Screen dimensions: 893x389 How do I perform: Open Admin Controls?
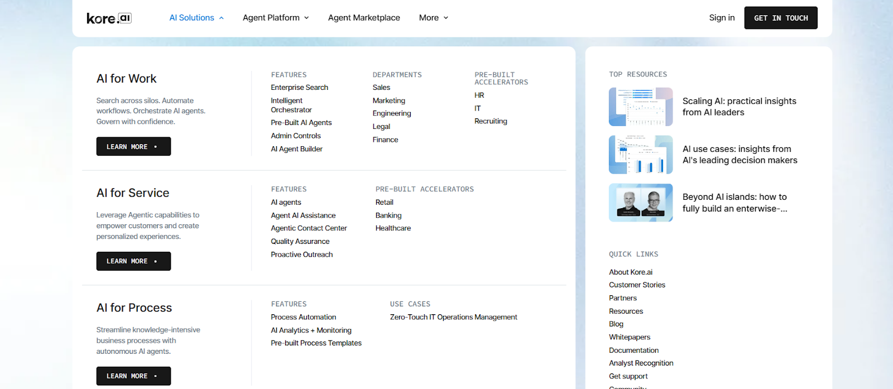pos(296,136)
